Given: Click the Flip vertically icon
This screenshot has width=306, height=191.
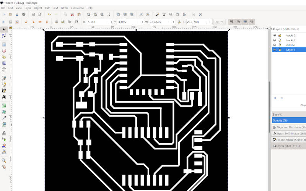Looking at the screenshot, I should [x=47, y=22].
